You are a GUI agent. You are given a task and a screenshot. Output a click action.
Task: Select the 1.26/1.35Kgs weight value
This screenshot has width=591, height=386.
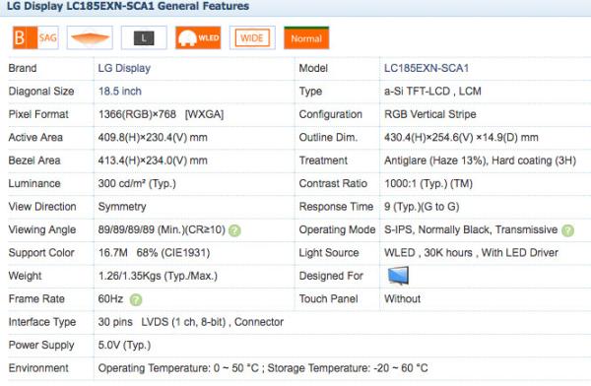pyautogui.click(x=158, y=276)
